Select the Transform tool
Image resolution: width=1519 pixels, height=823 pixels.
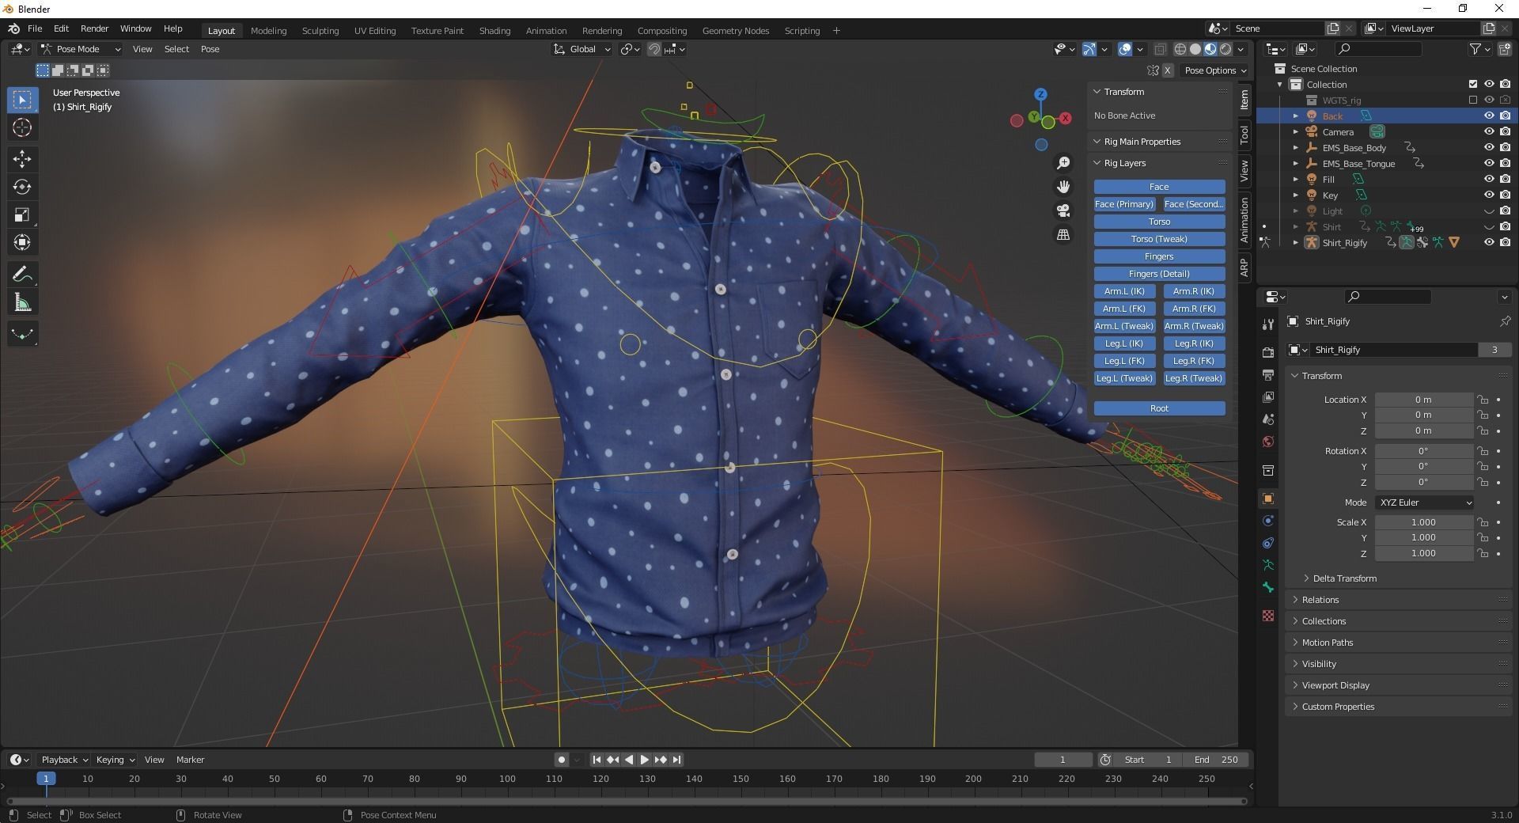(x=22, y=242)
